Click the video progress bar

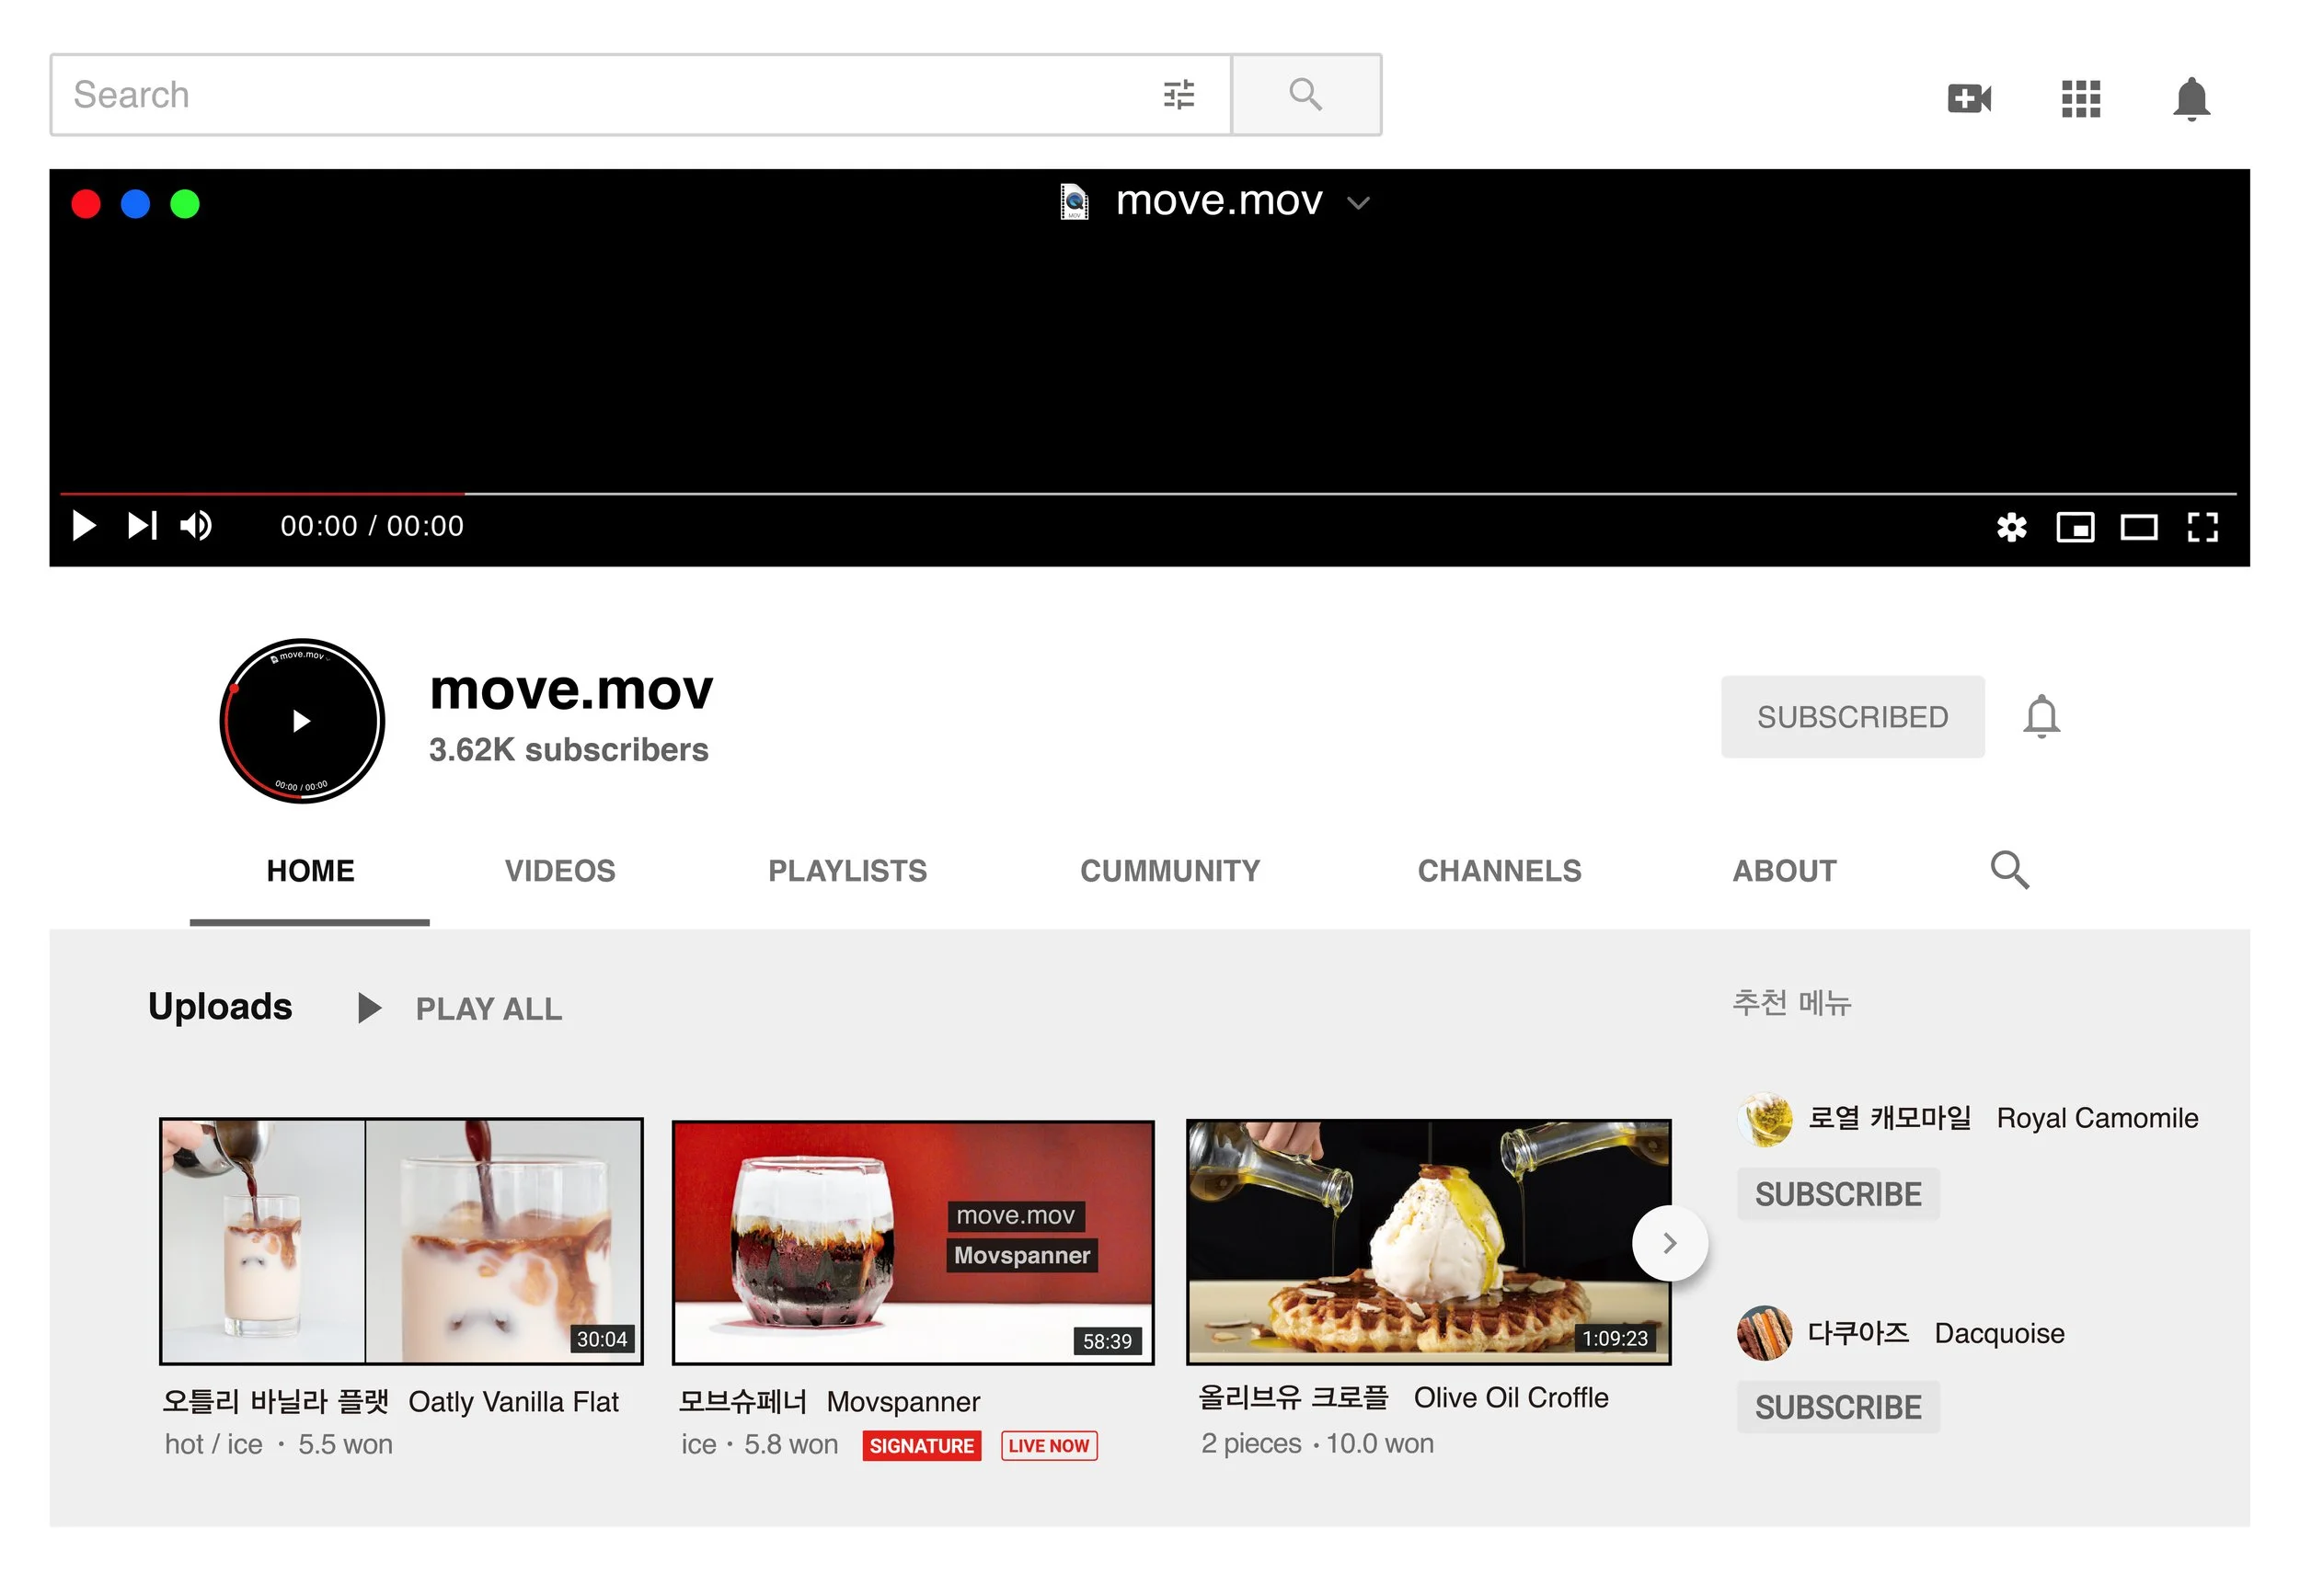click(1146, 494)
